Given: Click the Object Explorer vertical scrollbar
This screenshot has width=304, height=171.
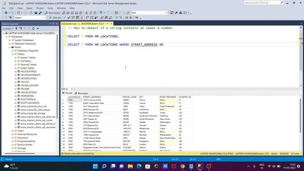Looking at the screenshot, I should [57, 76].
